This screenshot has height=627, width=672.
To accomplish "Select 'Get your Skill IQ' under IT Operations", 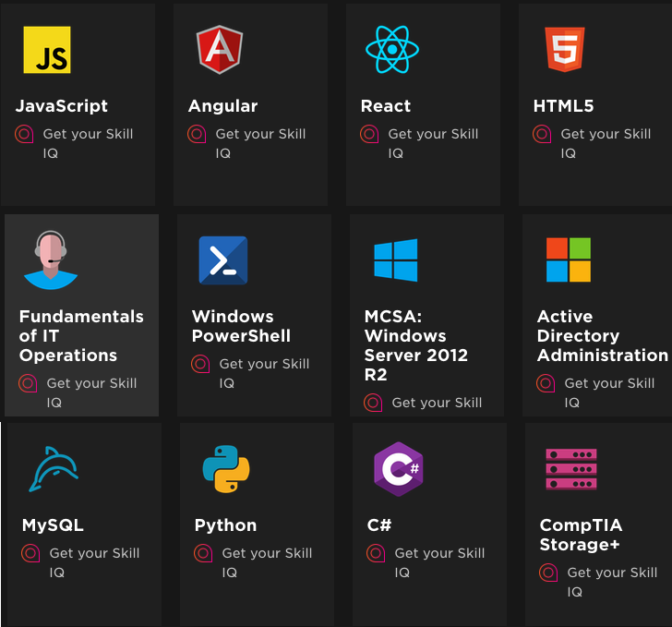I will point(91,392).
